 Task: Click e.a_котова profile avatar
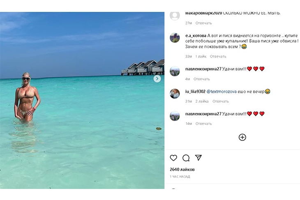pos(175,38)
